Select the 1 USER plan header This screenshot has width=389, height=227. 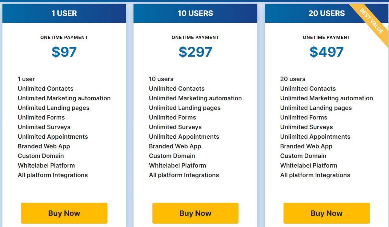click(x=64, y=13)
